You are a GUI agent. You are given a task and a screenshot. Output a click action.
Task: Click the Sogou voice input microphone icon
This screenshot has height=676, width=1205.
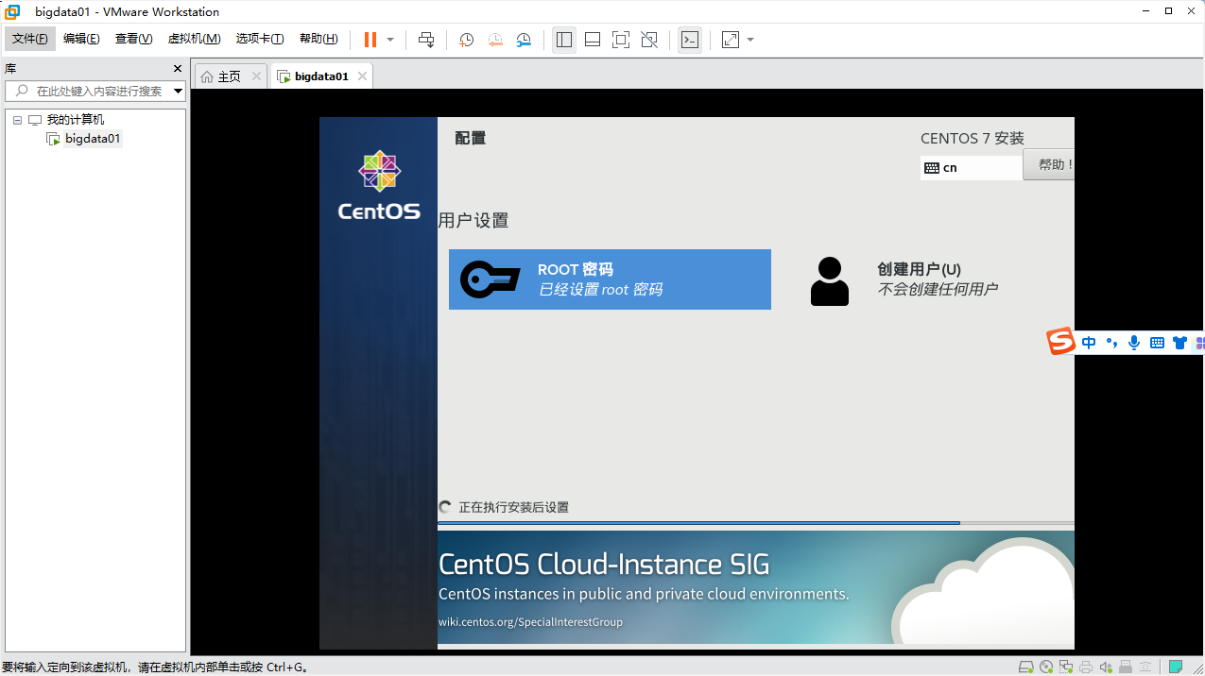click(x=1134, y=343)
